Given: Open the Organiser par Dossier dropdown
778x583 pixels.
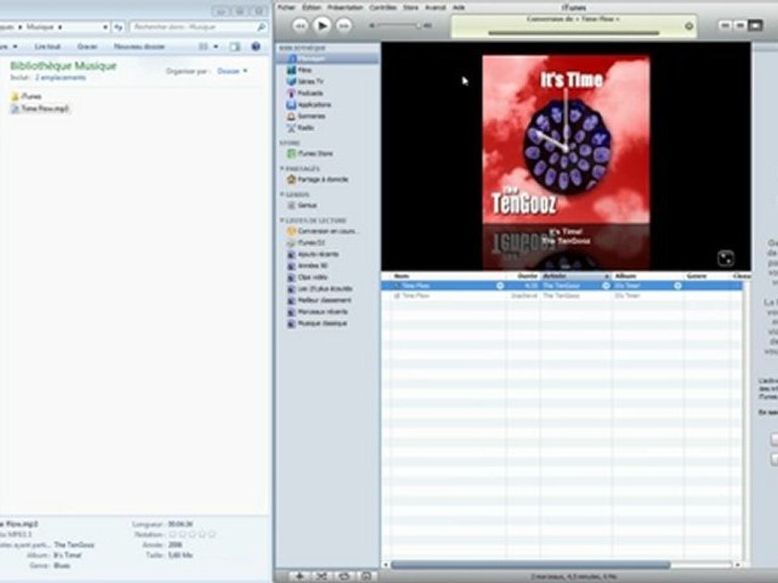Looking at the screenshot, I should pos(233,71).
